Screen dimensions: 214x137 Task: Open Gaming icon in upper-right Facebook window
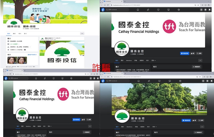[179, 10]
